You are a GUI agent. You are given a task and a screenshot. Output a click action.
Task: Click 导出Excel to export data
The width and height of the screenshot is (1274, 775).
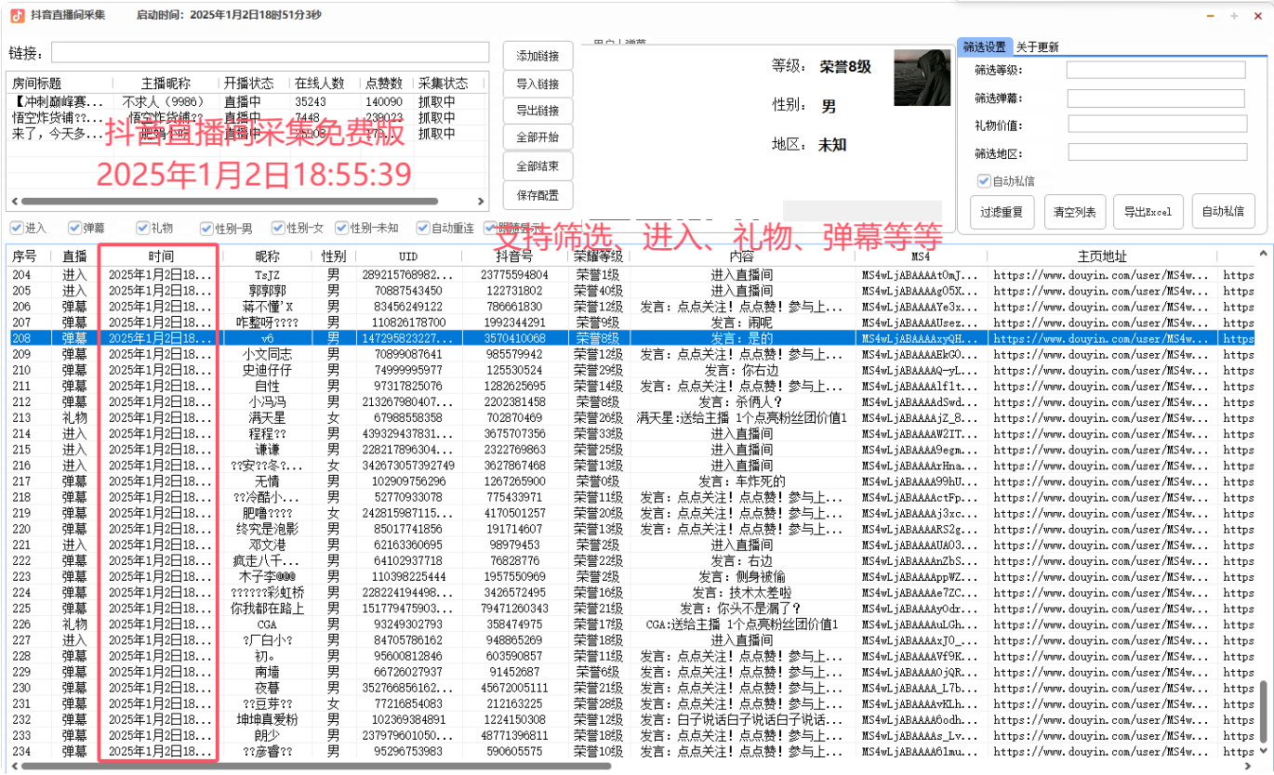(x=1148, y=212)
